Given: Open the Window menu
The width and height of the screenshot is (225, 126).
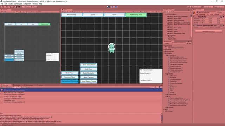Looking at the screenshot, I should [35, 4].
